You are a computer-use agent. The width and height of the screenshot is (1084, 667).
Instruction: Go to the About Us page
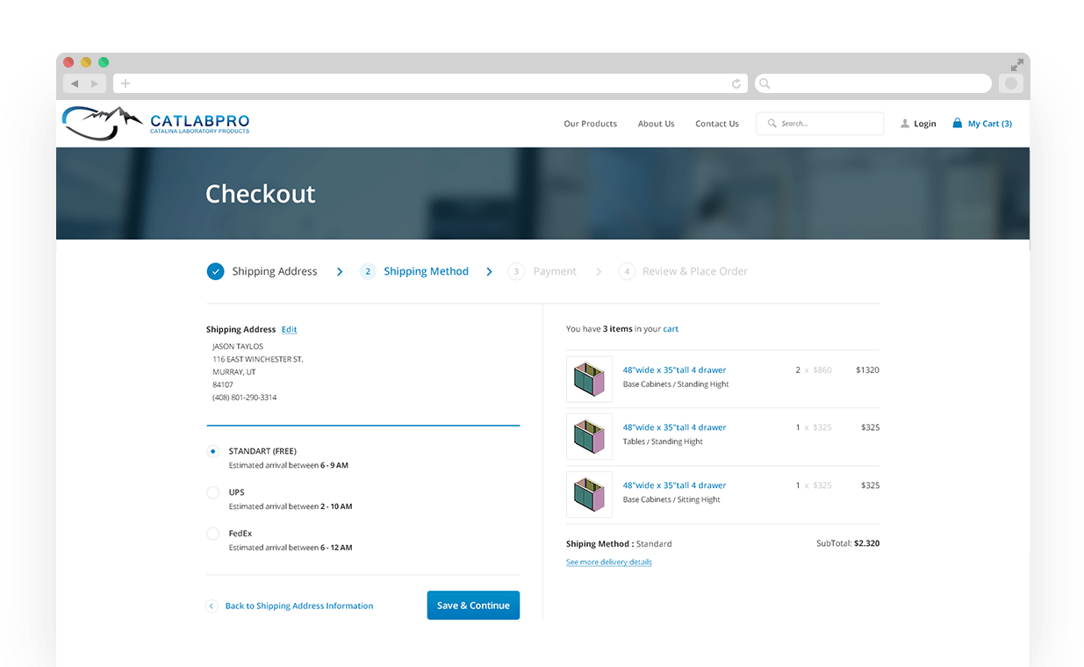656,124
